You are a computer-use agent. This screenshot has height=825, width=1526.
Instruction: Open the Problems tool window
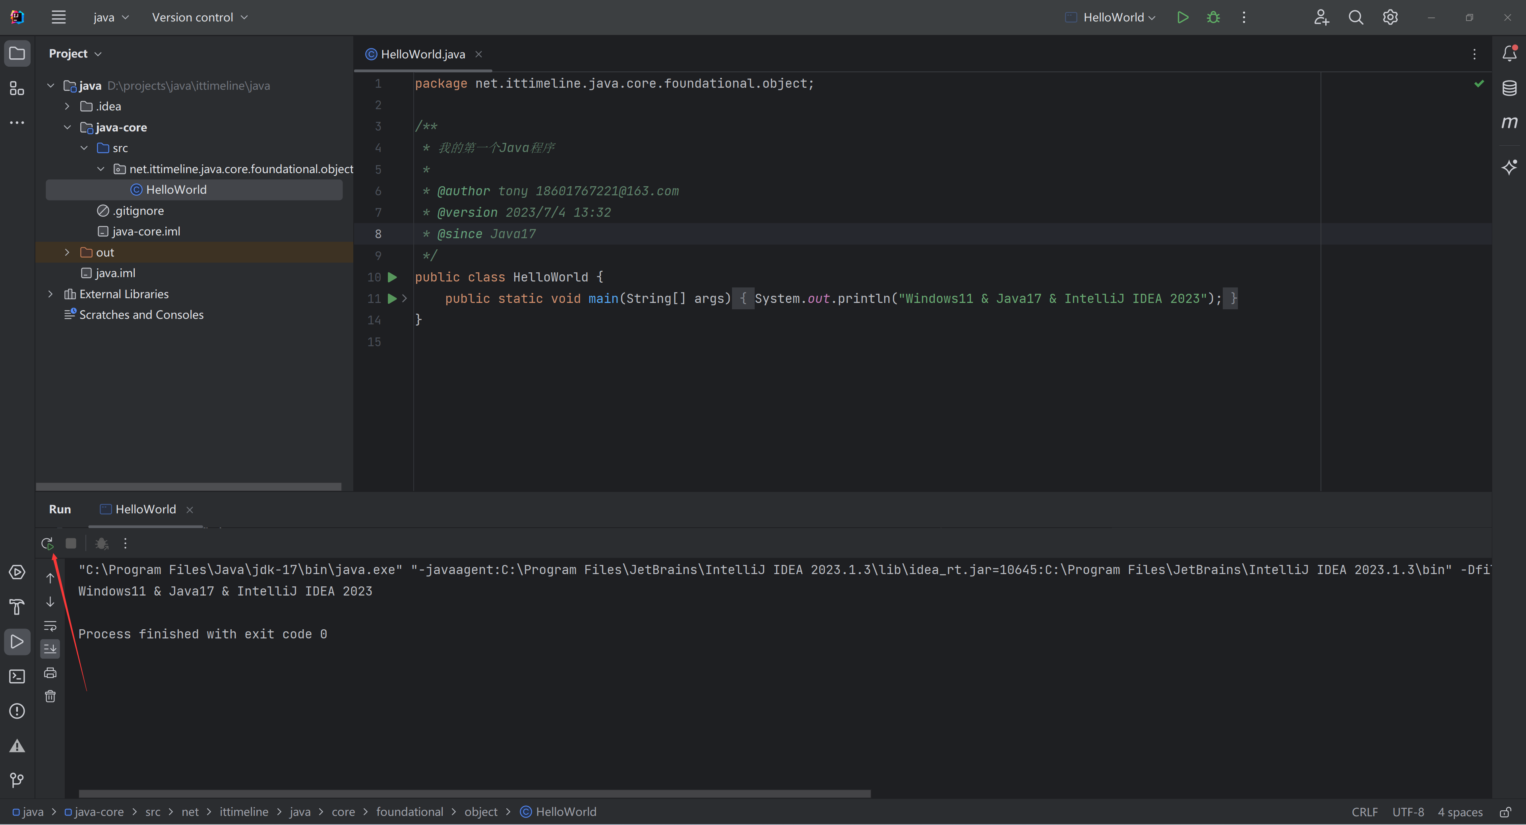tap(17, 711)
